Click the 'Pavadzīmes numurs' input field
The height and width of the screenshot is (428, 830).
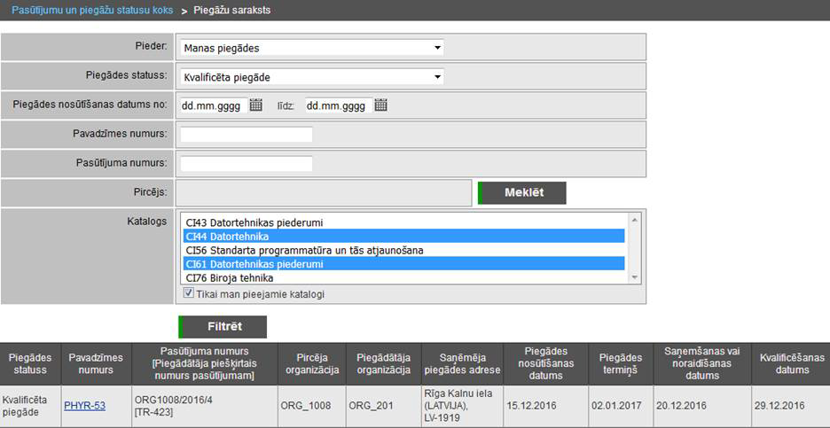click(x=247, y=135)
